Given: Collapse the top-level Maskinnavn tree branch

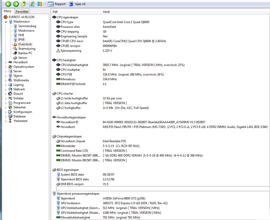Looking at the screenshot, I should pyautogui.click(x=6, y=22).
